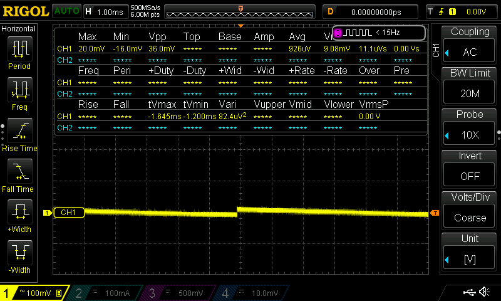501x301 pixels.
Task: Click the trigger level 0.00V readout
Action: (476, 12)
